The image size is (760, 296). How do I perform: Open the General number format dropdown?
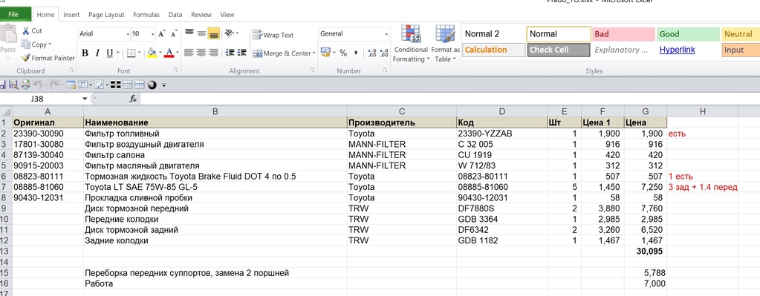coord(386,34)
